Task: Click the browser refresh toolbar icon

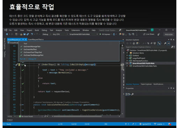Action: [114, 34]
